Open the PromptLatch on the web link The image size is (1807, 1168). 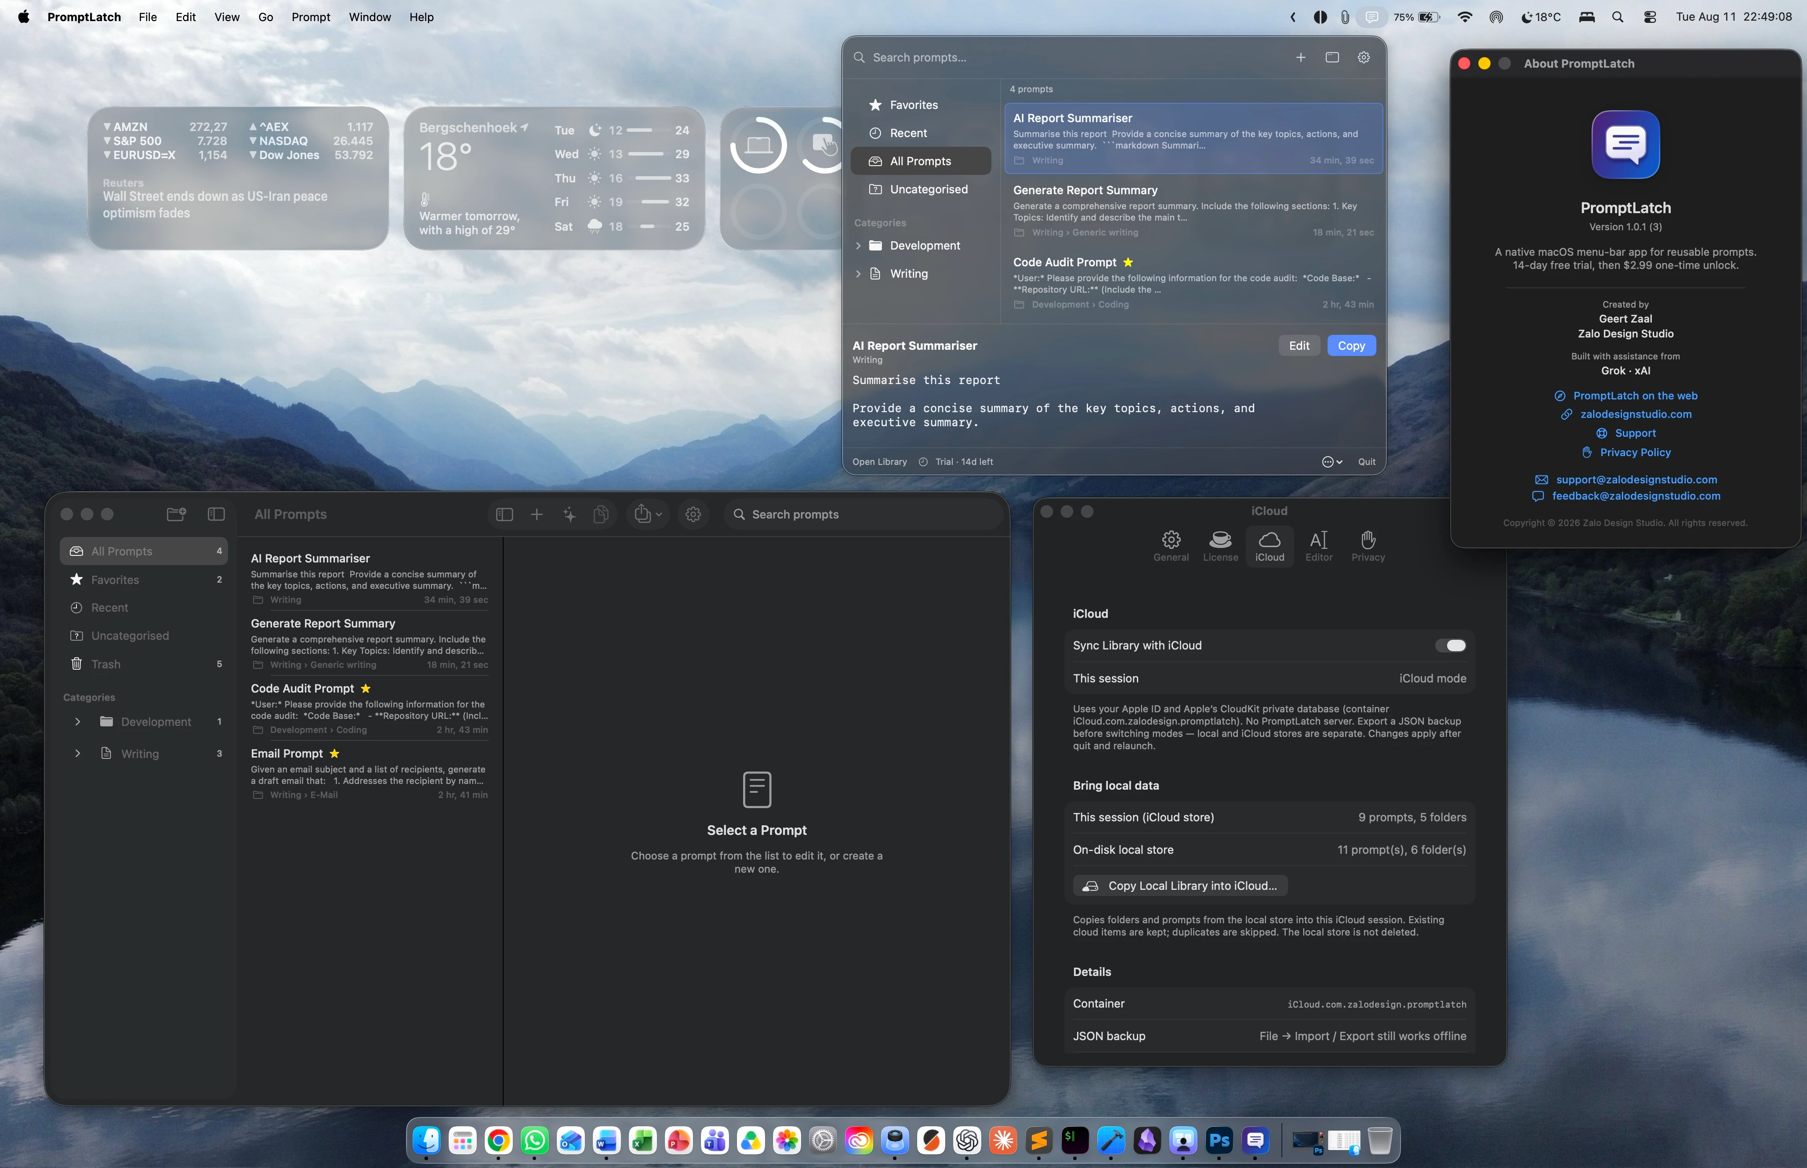[1626, 396]
